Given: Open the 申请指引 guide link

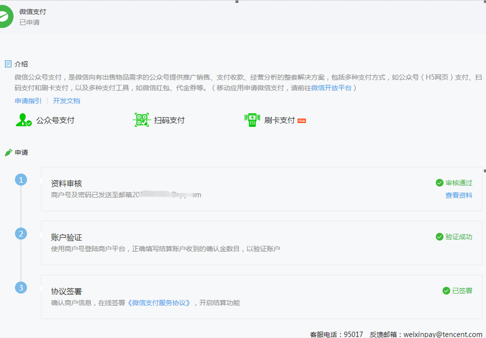Looking at the screenshot, I should [x=28, y=101].
